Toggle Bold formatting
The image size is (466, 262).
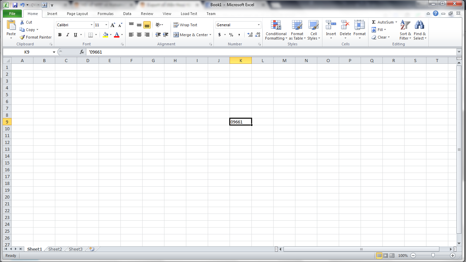tap(60, 35)
